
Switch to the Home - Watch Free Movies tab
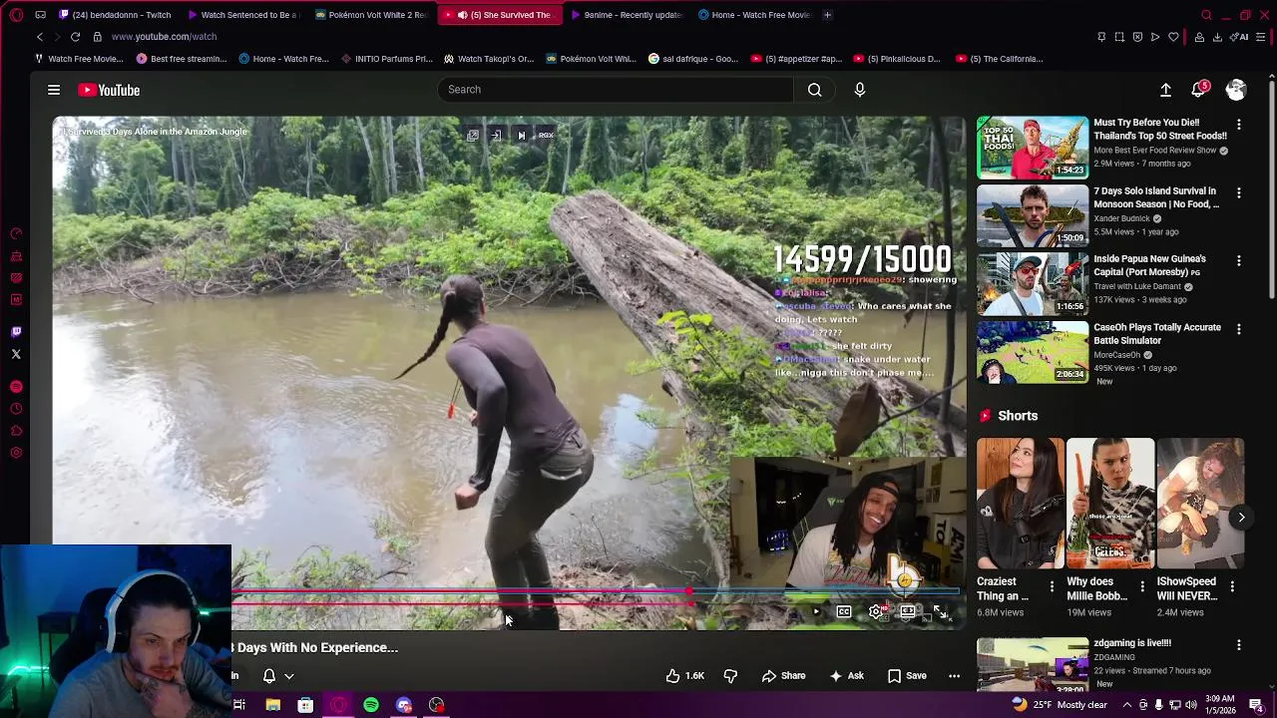pos(753,15)
